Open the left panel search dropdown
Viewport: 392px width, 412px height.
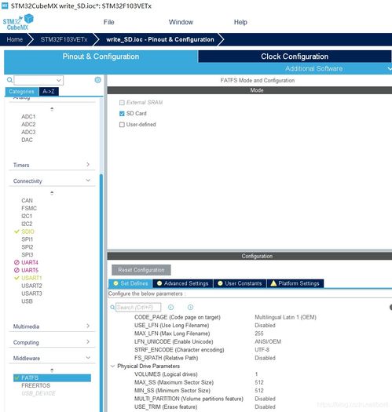click(59, 80)
